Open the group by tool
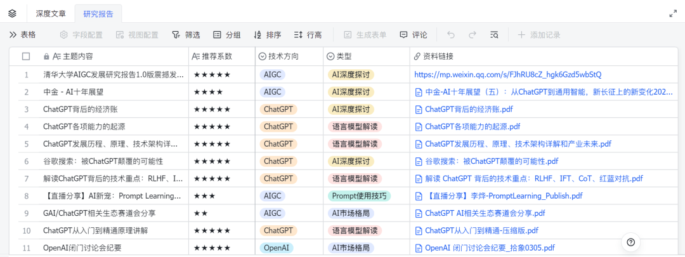 (226, 35)
